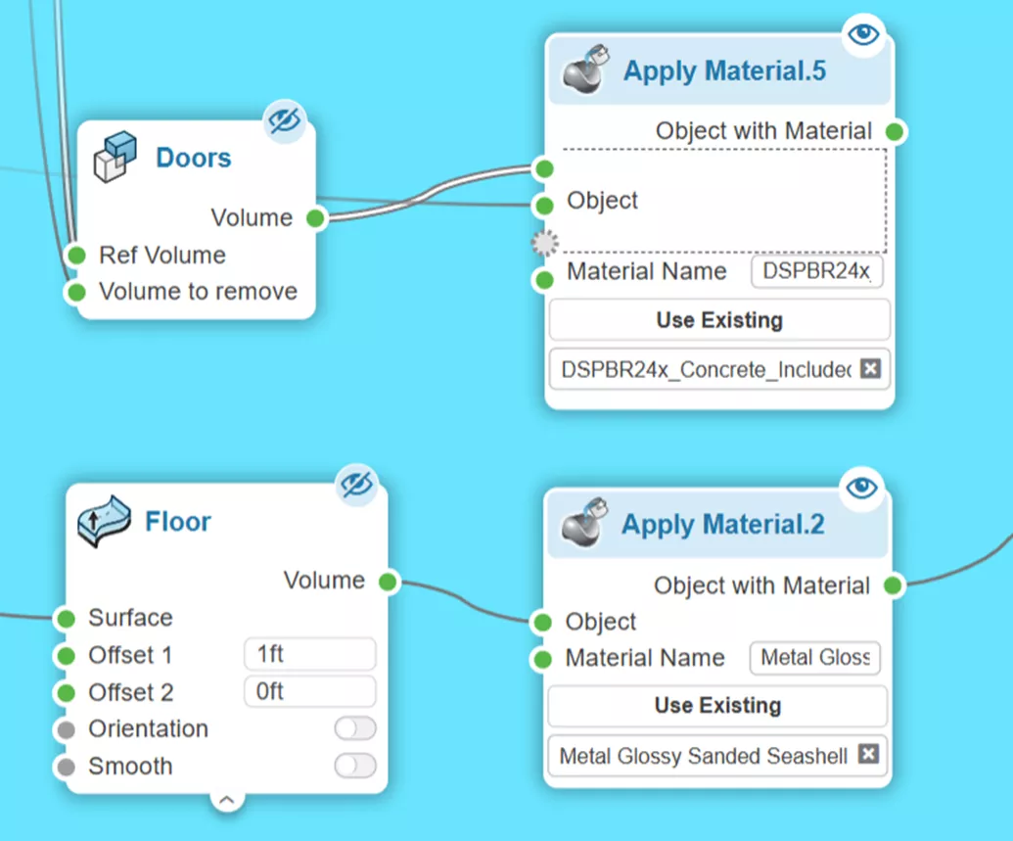The height and width of the screenshot is (841, 1013).
Task: Enable the Orientation toggle on Floor node
Action: tap(354, 728)
